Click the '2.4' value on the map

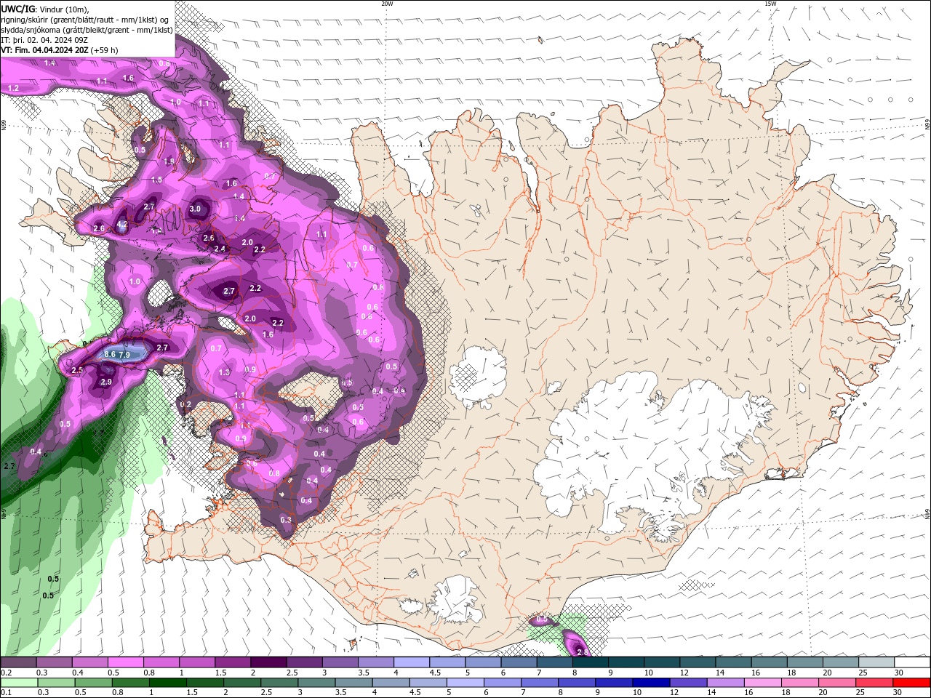pyautogui.click(x=220, y=249)
